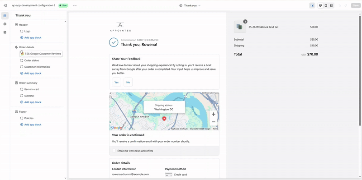Click the Logo block icon
362x180 pixels.
tap(22, 31)
